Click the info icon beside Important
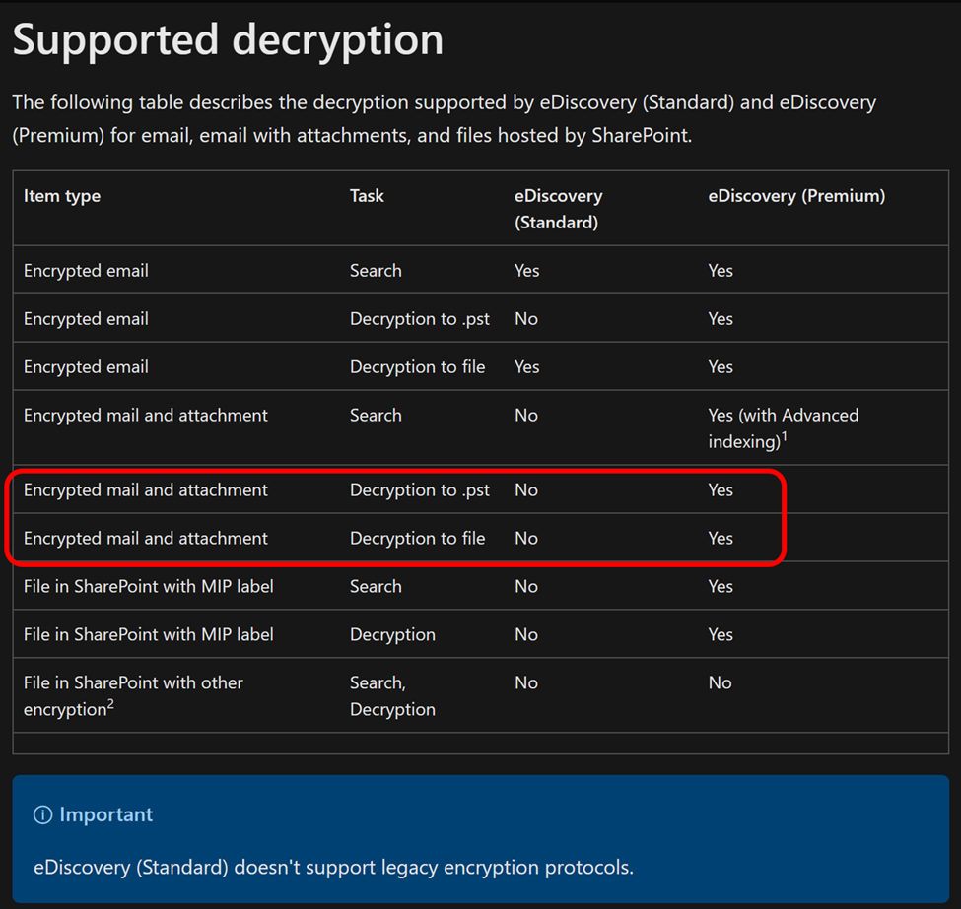Viewport: 961px width, 909px height. [42, 815]
